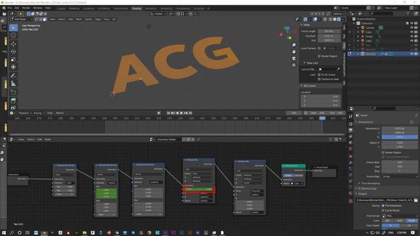This screenshot has height=236, width=420.
Task: Select the Transform tool in viewport toolbar
Action: (13, 67)
